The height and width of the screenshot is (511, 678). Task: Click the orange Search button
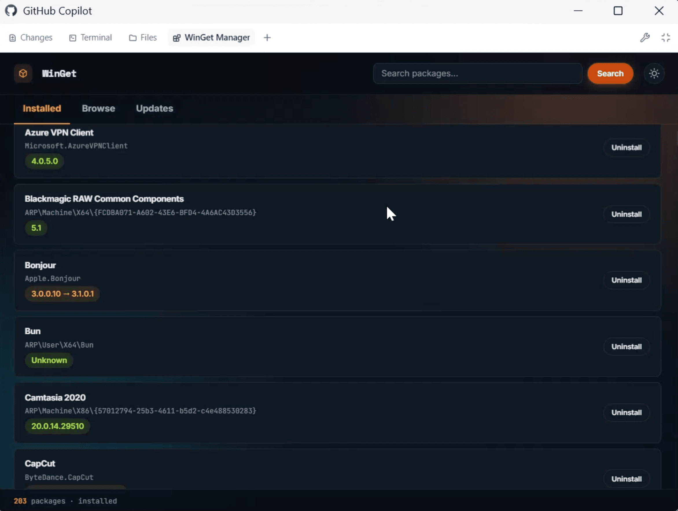pyautogui.click(x=610, y=73)
